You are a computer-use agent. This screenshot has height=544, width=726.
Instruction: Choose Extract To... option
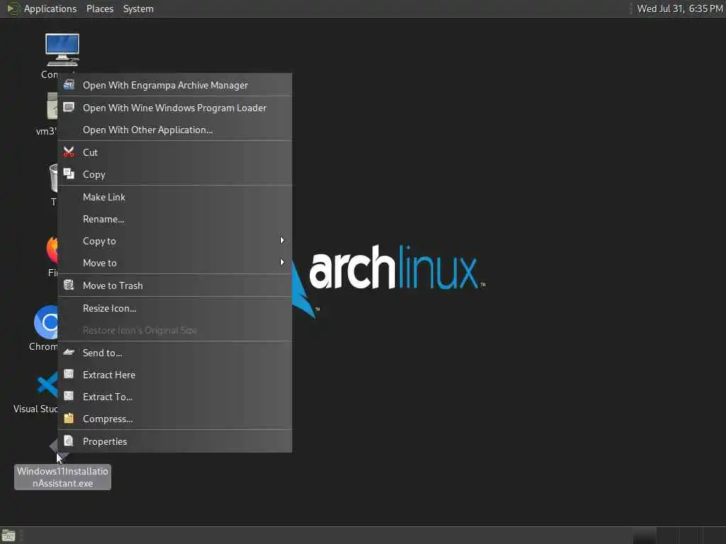pyautogui.click(x=175, y=397)
